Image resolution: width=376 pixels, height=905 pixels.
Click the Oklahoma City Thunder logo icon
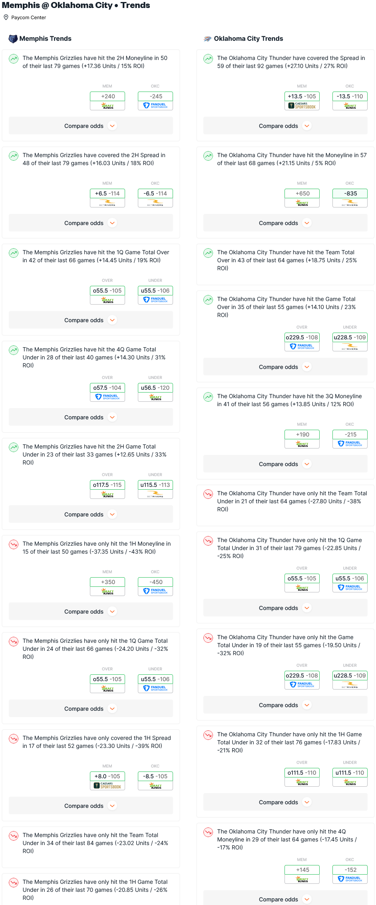(x=208, y=39)
